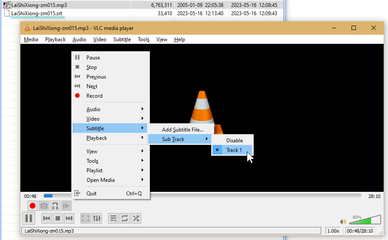Open the Audio menu in the menu bar
Screen dimensions: 388x240
point(80,39)
